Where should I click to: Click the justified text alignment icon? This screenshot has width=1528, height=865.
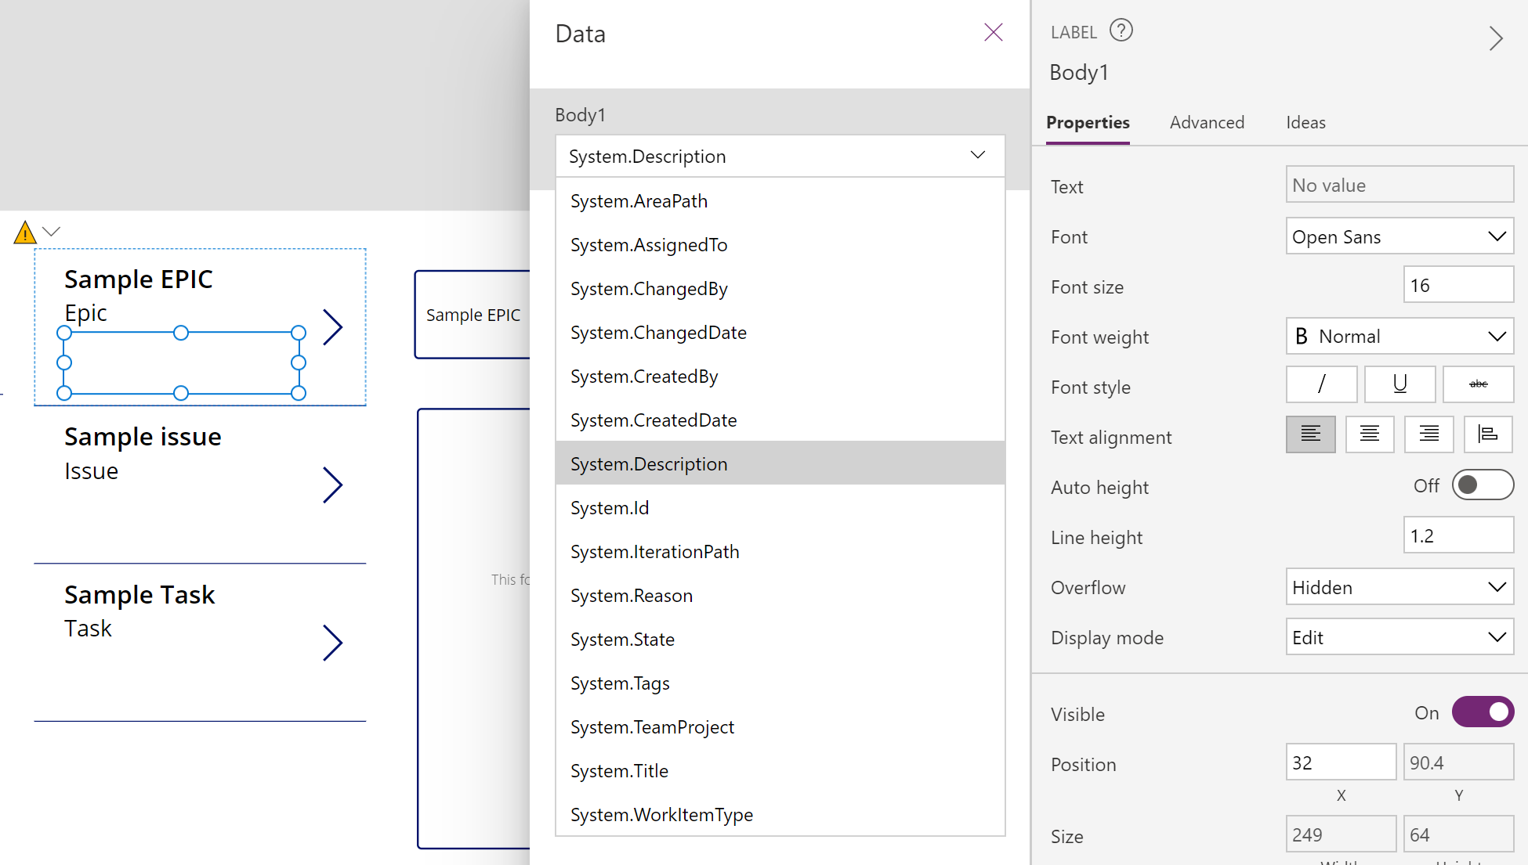(1487, 436)
